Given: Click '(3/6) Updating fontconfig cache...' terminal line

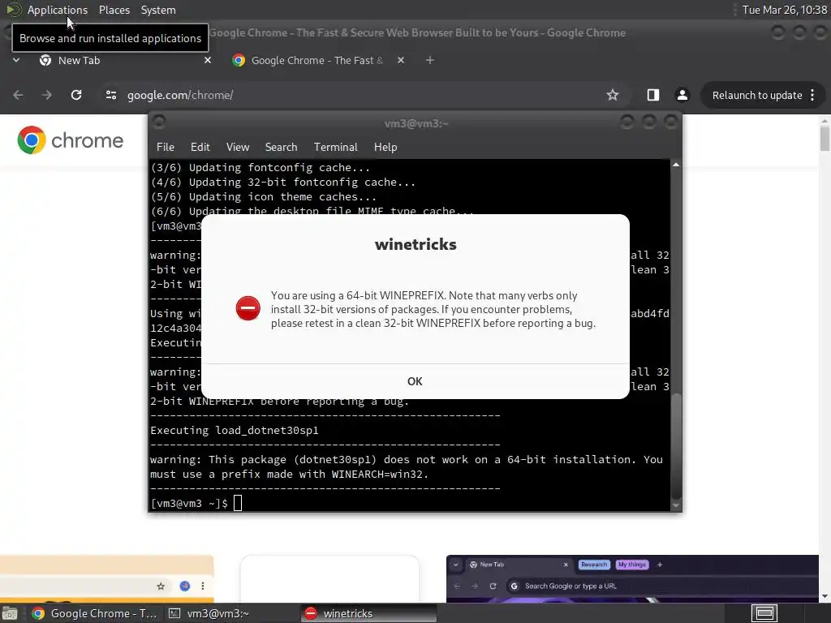Looking at the screenshot, I should tap(260, 167).
